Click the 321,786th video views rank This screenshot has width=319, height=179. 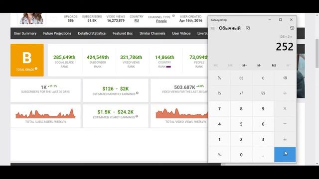(131, 58)
